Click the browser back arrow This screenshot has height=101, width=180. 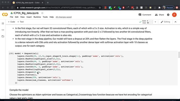point(3,8)
